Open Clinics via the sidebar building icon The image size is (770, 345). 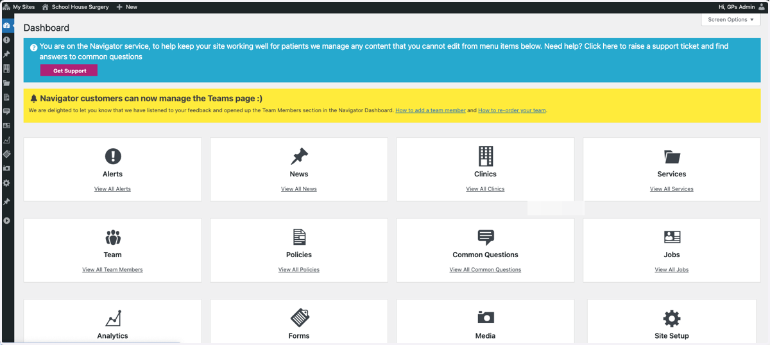click(6, 69)
